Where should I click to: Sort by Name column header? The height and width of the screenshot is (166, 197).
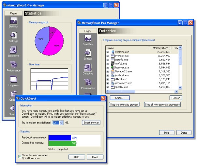[126, 48]
